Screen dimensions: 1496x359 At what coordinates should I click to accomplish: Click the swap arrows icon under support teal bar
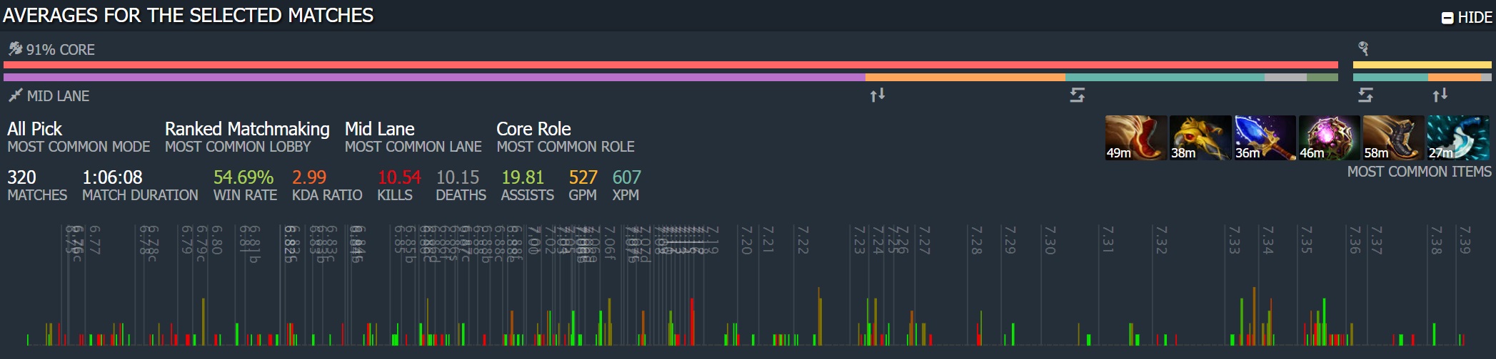1365,95
